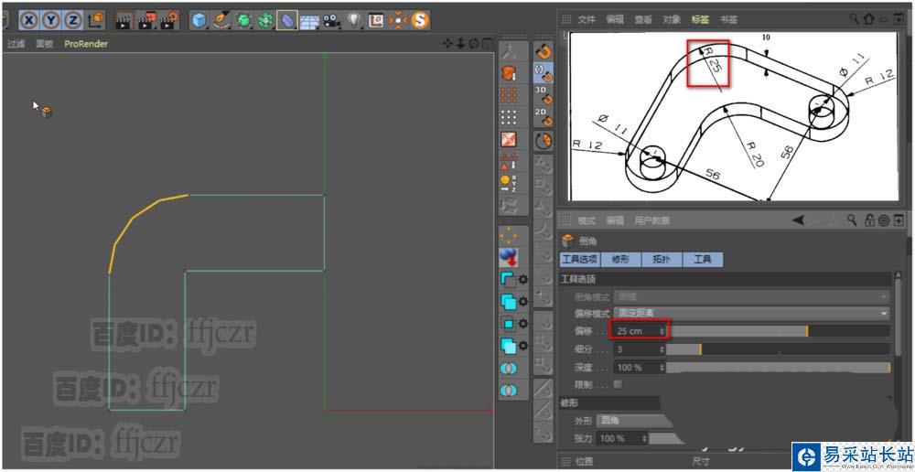The height and width of the screenshot is (472, 915).
Task: Toggle the X axis lock
Action: pyautogui.click(x=29, y=20)
